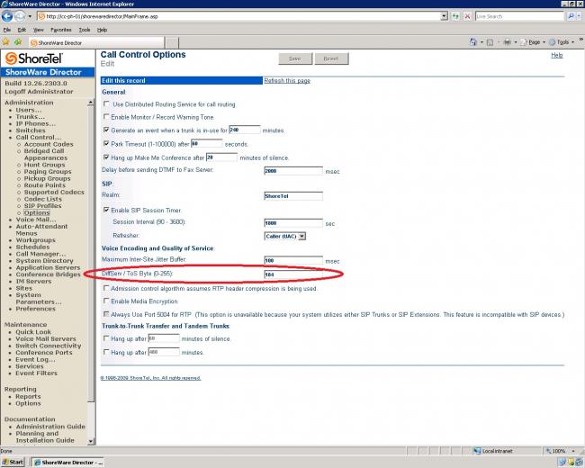Open the Tools menu in menu bar

click(x=85, y=30)
